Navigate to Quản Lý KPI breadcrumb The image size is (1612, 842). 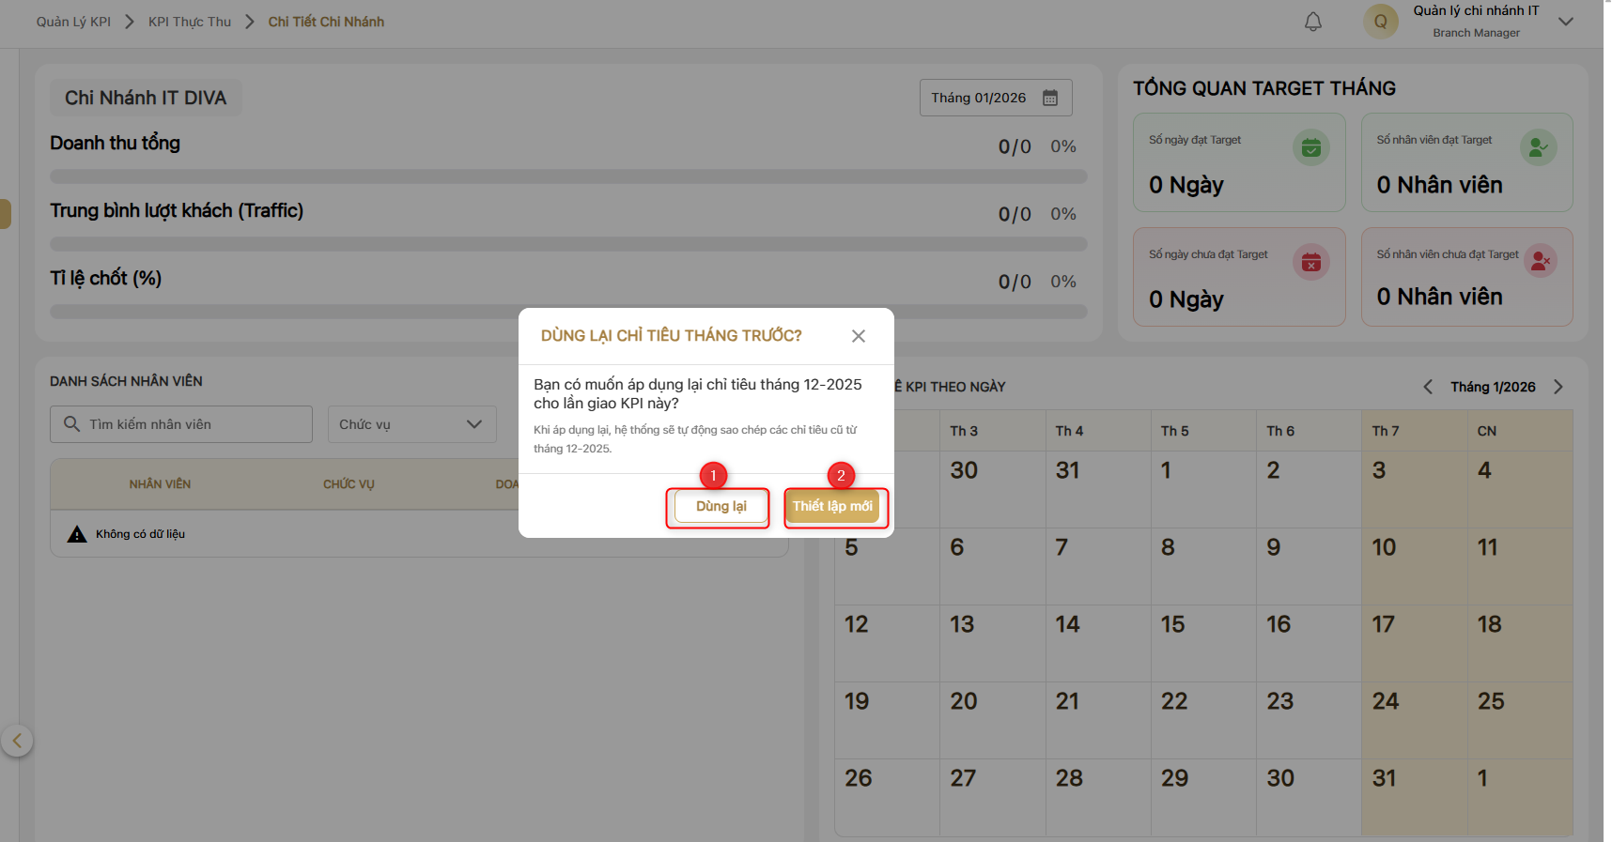click(73, 22)
